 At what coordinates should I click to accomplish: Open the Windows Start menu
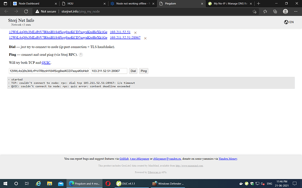click(x=5, y=183)
